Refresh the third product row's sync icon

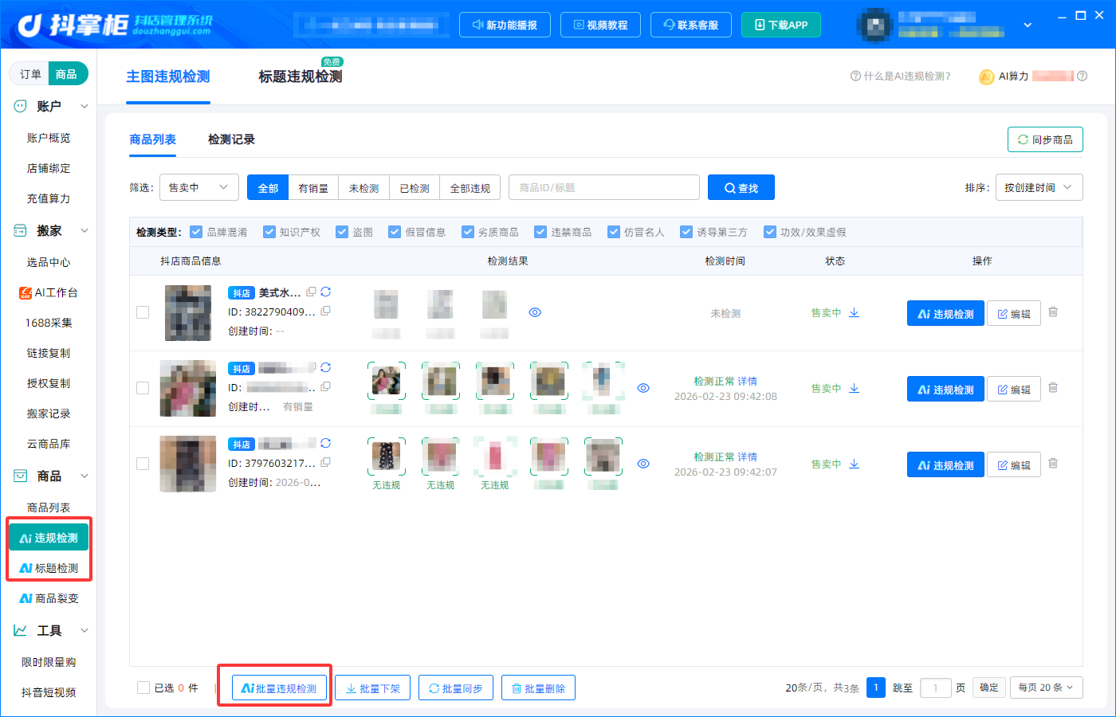326,443
